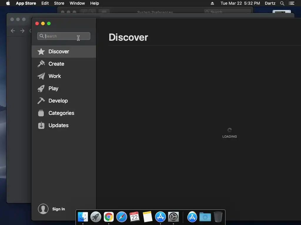
Task: Open Safari from the Dock
Action: pos(122,217)
